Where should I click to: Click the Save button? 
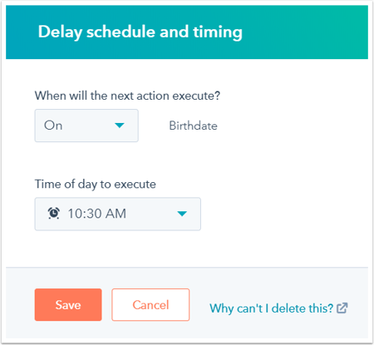68,305
